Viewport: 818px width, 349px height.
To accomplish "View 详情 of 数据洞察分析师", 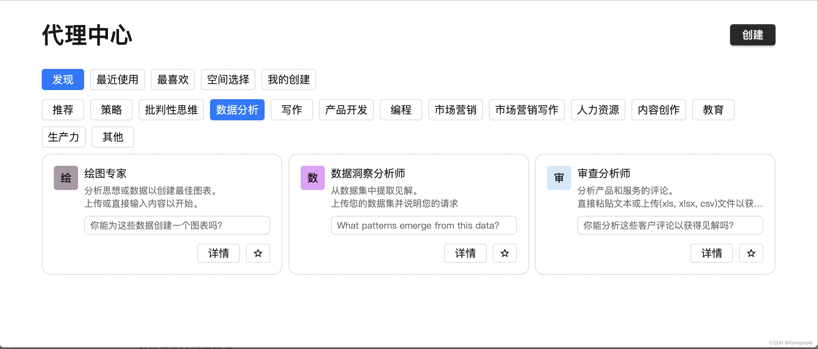I will pyautogui.click(x=465, y=253).
